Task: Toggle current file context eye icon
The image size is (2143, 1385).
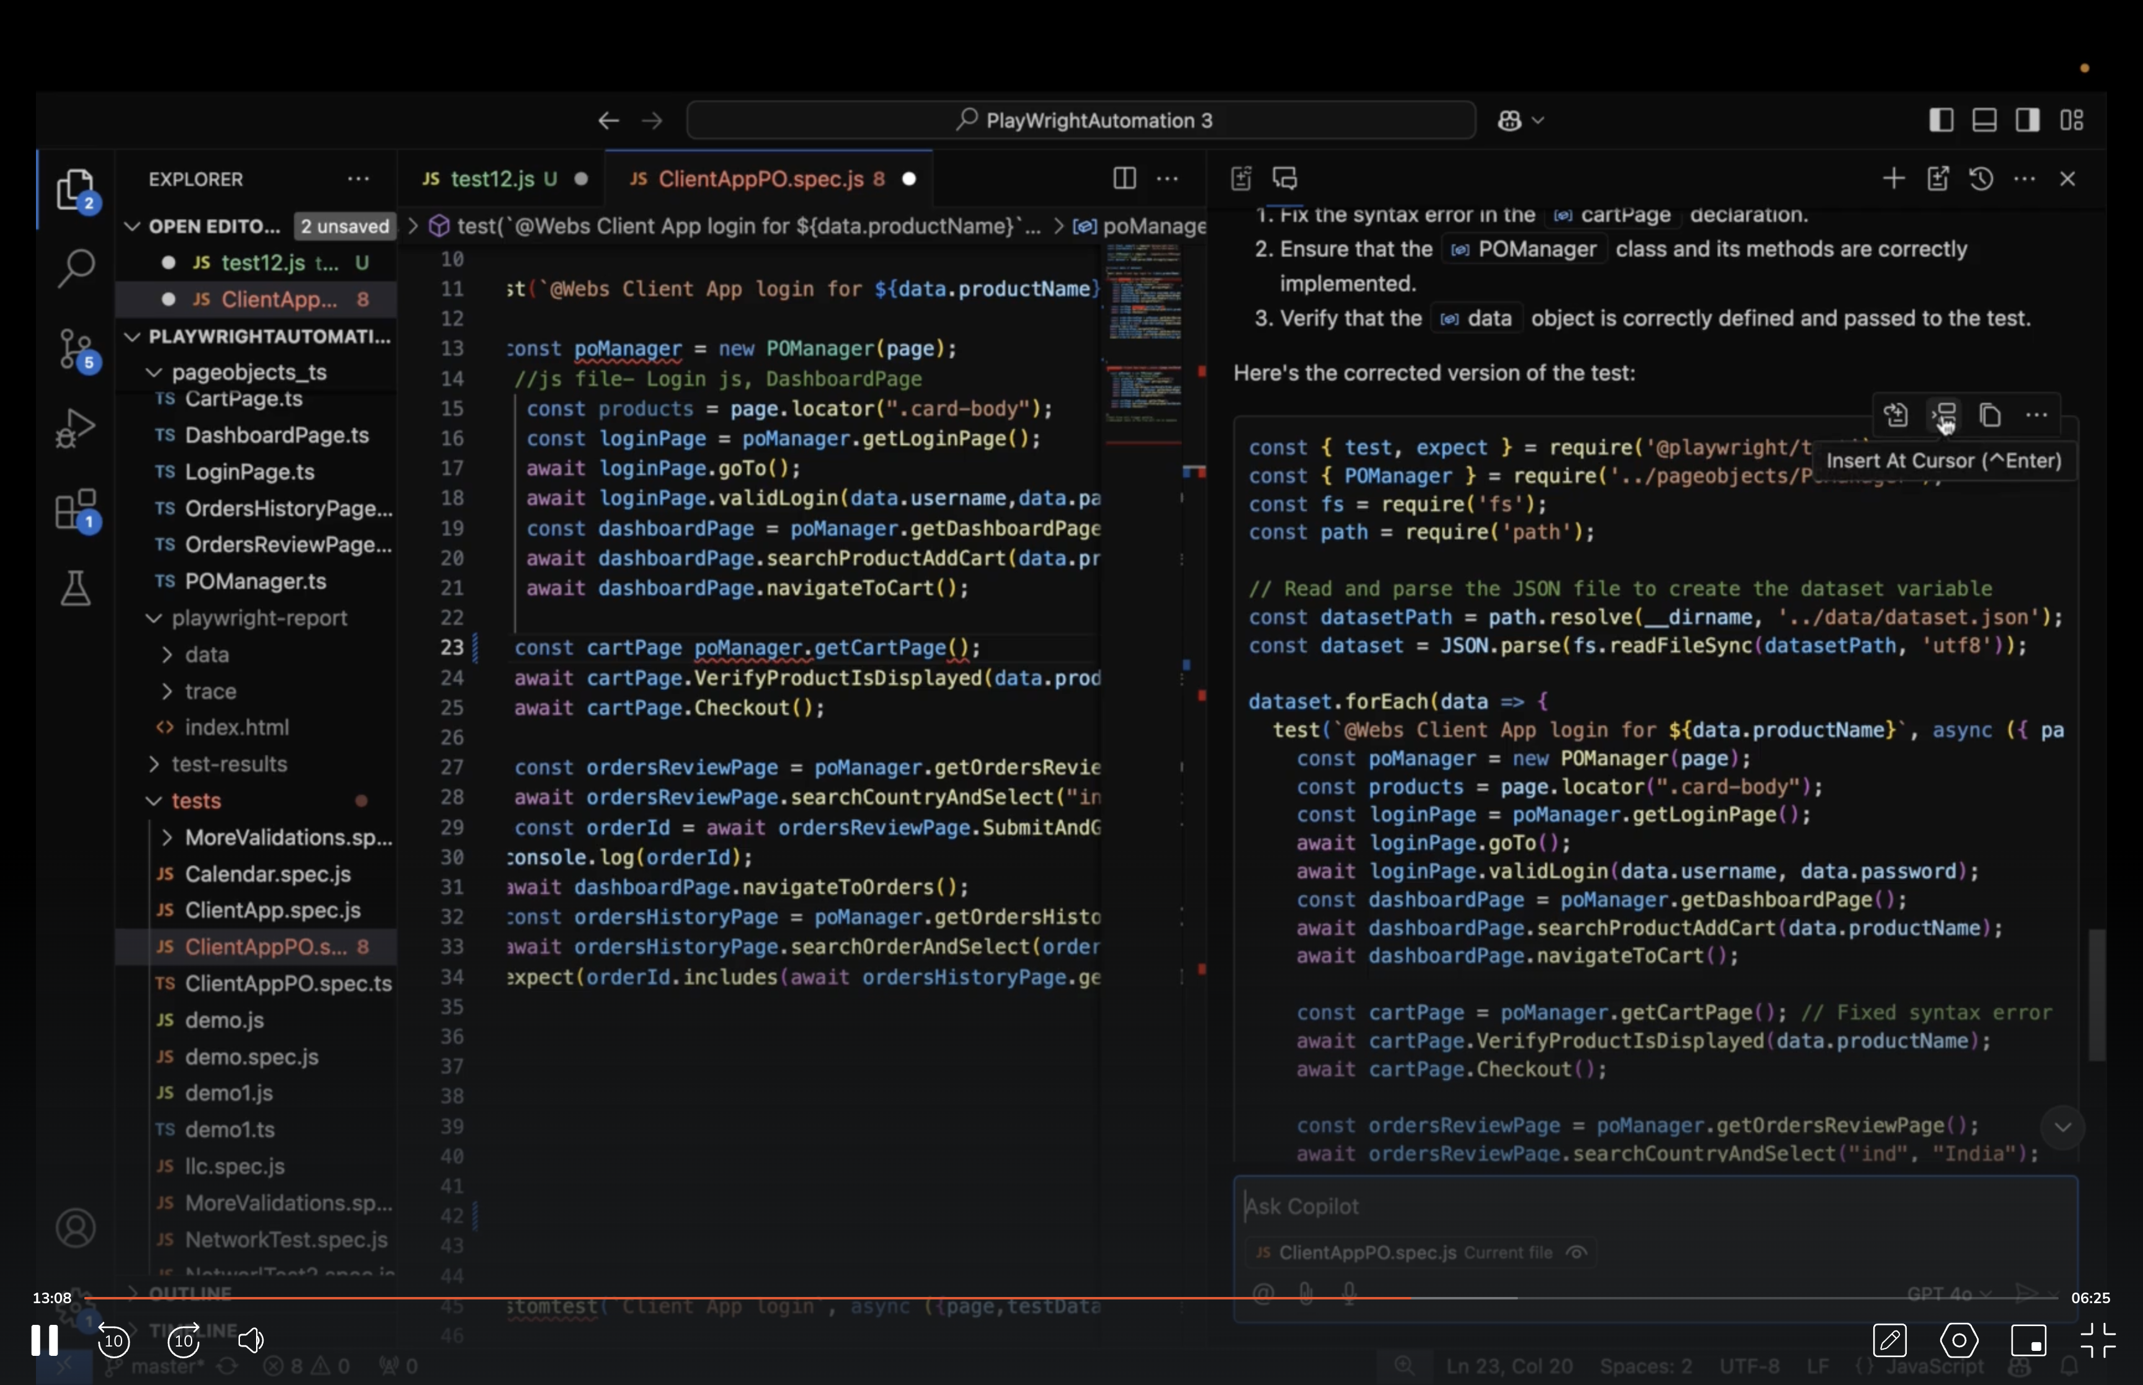Action: click(1576, 1252)
